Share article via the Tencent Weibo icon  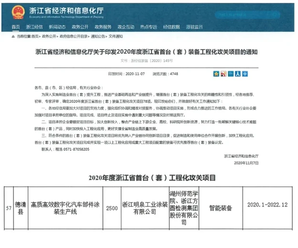click(x=230, y=74)
